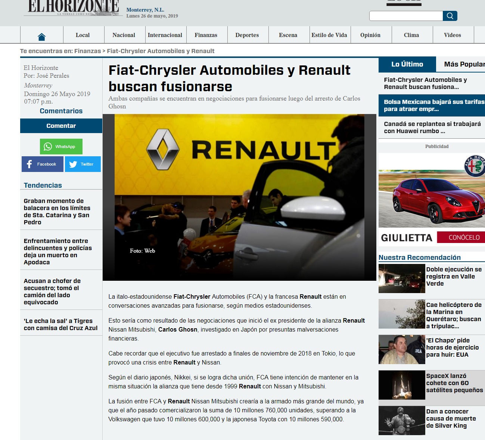This screenshot has height=440, width=485.
Task: Click Finanzas in the breadcrumb
Action: point(87,51)
